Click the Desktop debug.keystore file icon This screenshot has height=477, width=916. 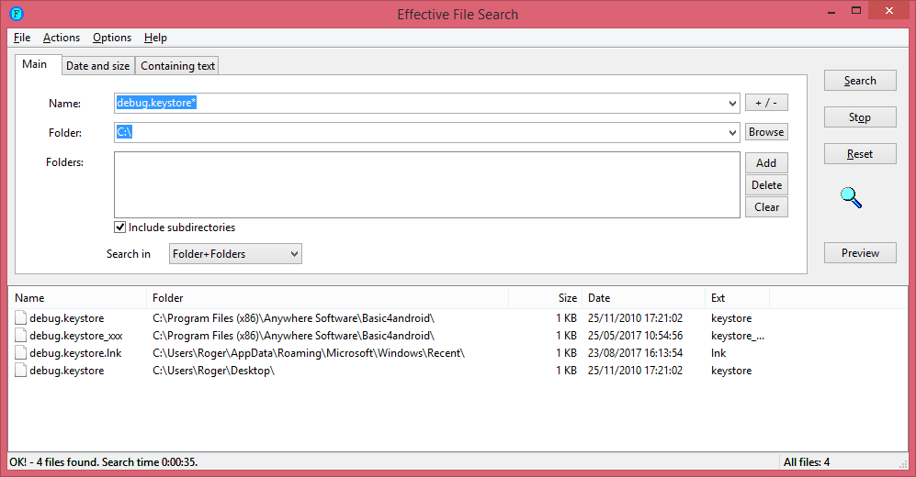(20, 371)
